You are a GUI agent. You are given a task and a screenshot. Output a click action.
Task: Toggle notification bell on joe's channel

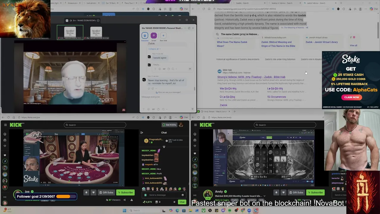(x=86, y=192)
